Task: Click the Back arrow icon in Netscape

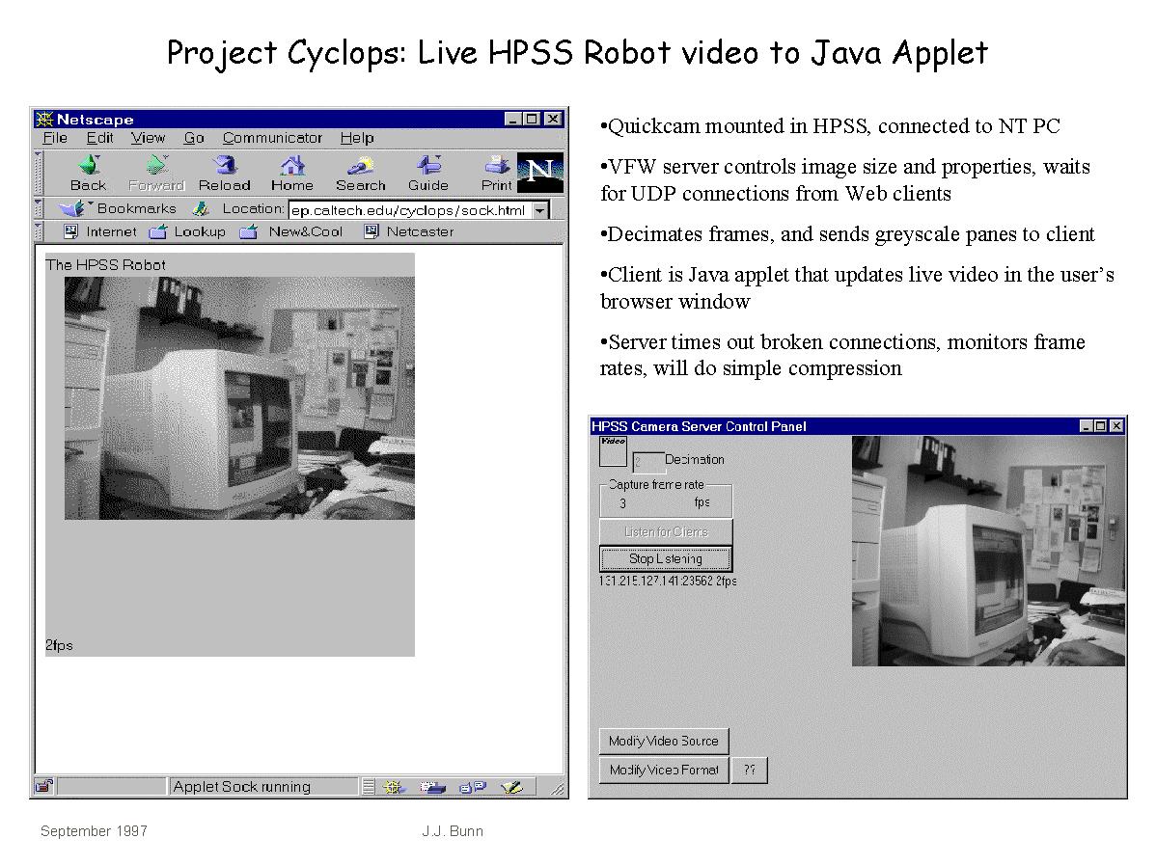Action: [x=88, y=165]
